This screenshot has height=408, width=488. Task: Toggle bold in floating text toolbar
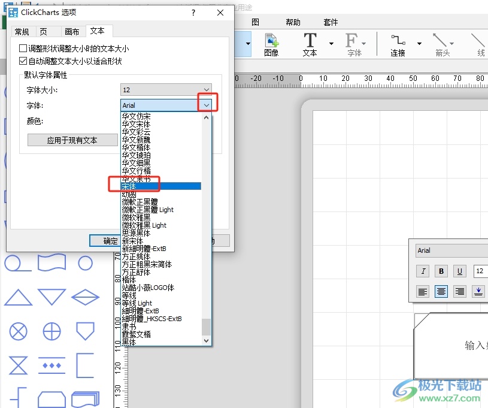click(441, 271)
